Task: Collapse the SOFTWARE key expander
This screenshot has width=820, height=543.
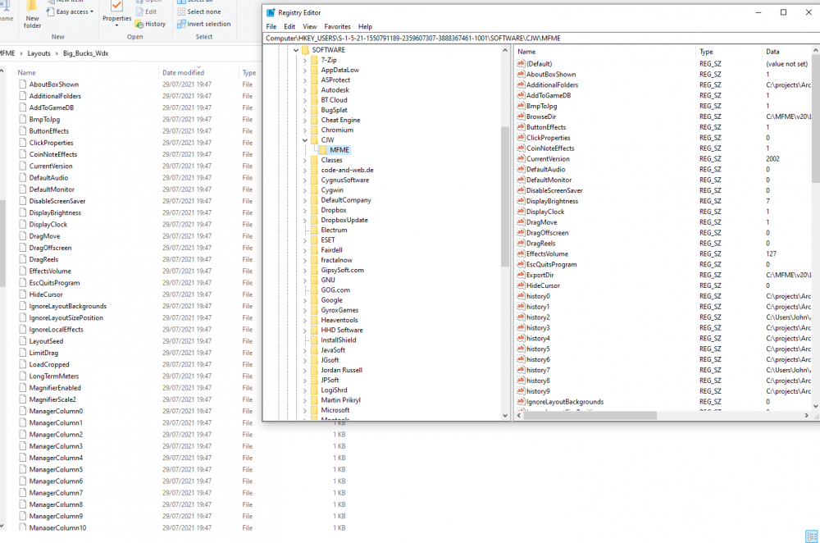Action: point(296,50)
